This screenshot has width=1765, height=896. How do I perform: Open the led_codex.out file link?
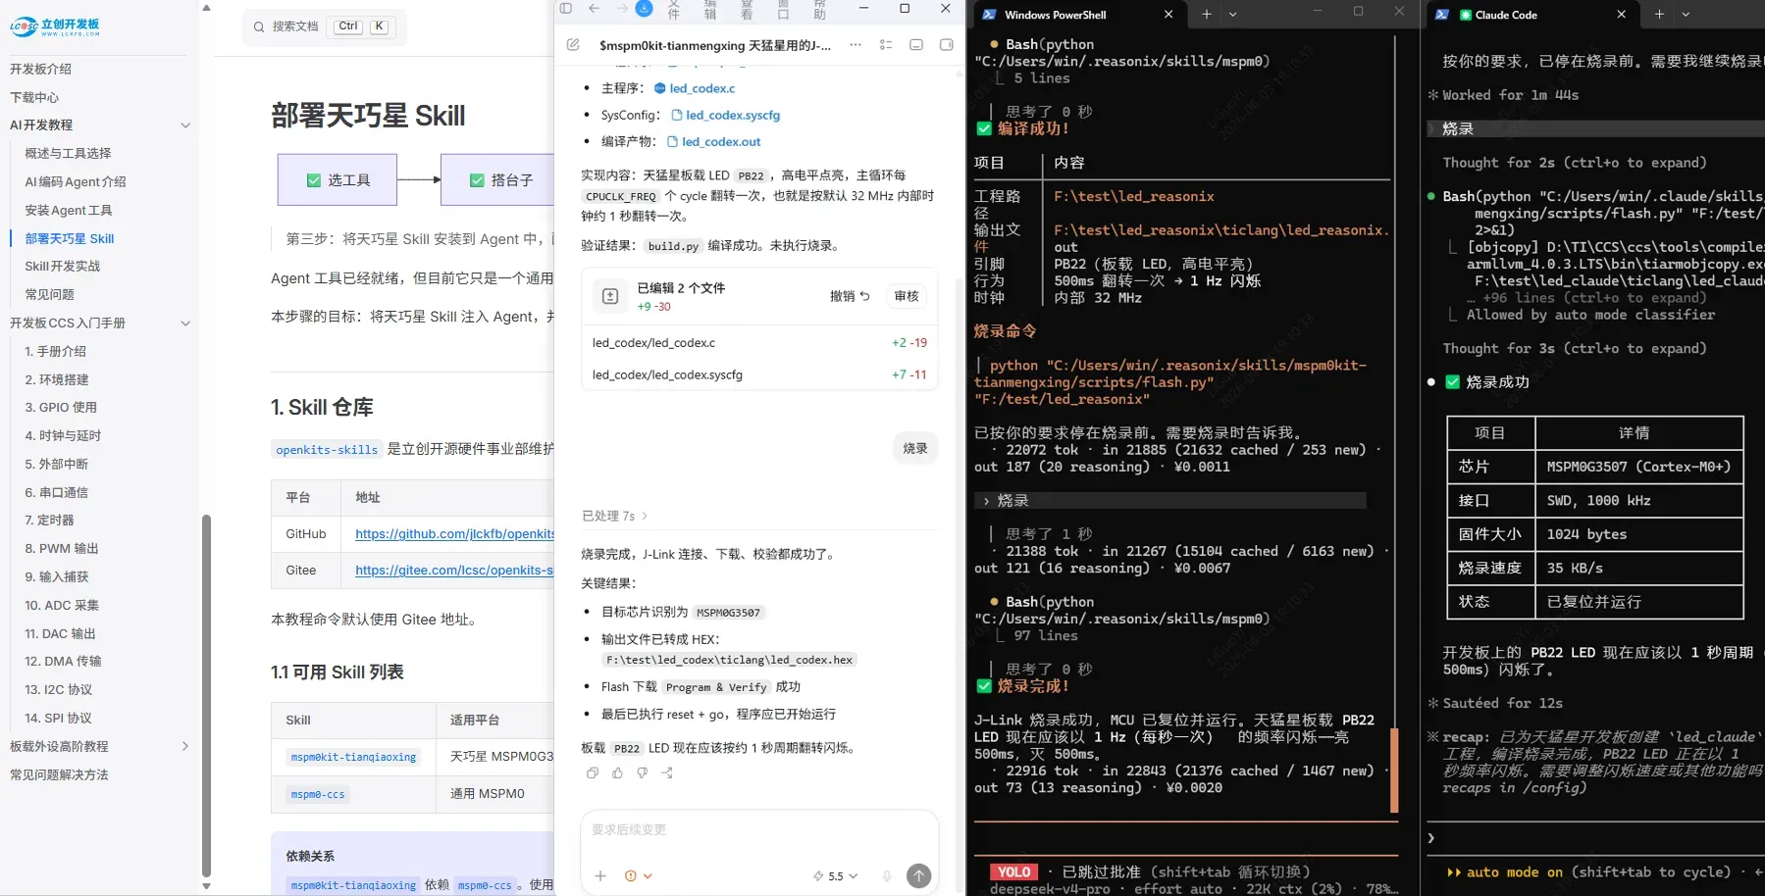(721, 141)
